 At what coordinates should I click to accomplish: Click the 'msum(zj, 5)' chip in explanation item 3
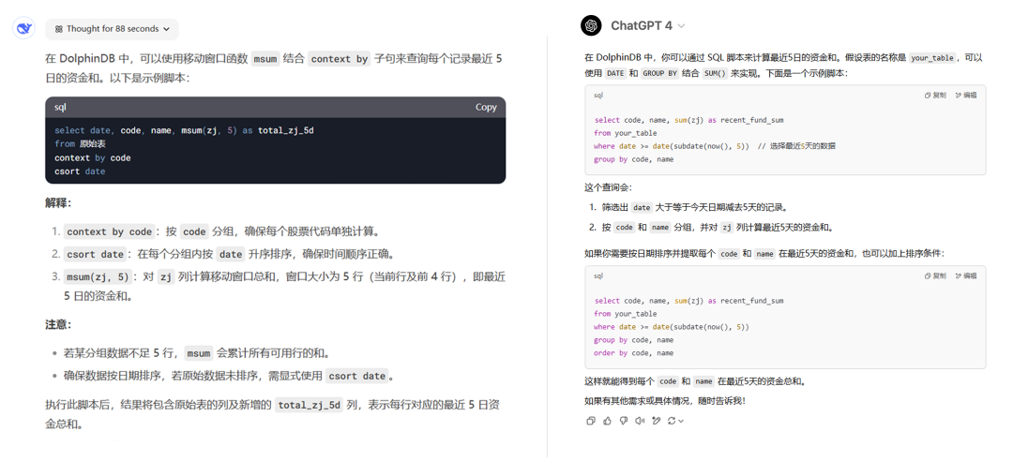98,276
